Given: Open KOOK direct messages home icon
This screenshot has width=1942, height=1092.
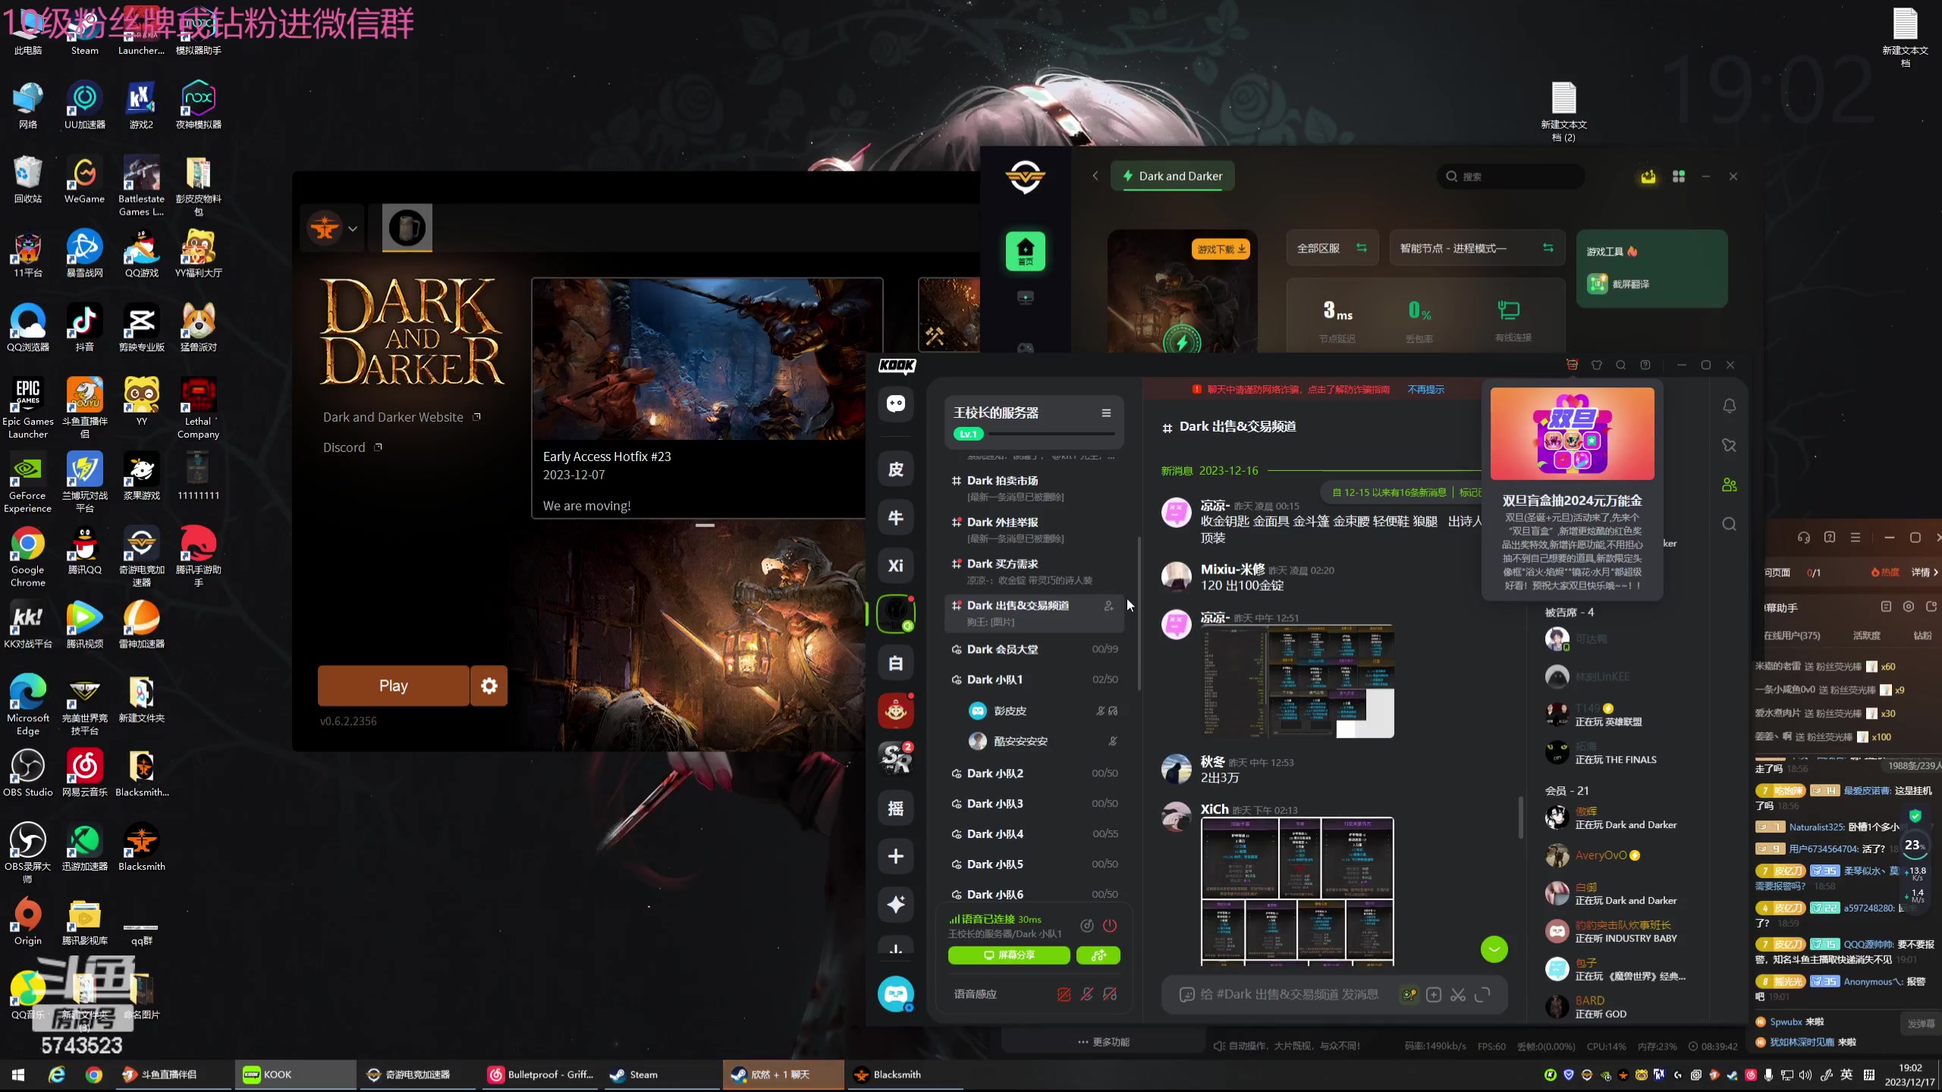Looking at the screenshot, I should [896, 403].
